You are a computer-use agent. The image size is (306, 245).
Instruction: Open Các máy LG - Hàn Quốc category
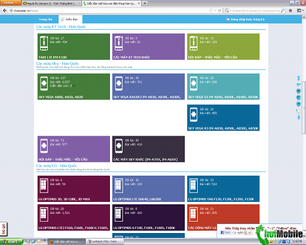point(56,166)
